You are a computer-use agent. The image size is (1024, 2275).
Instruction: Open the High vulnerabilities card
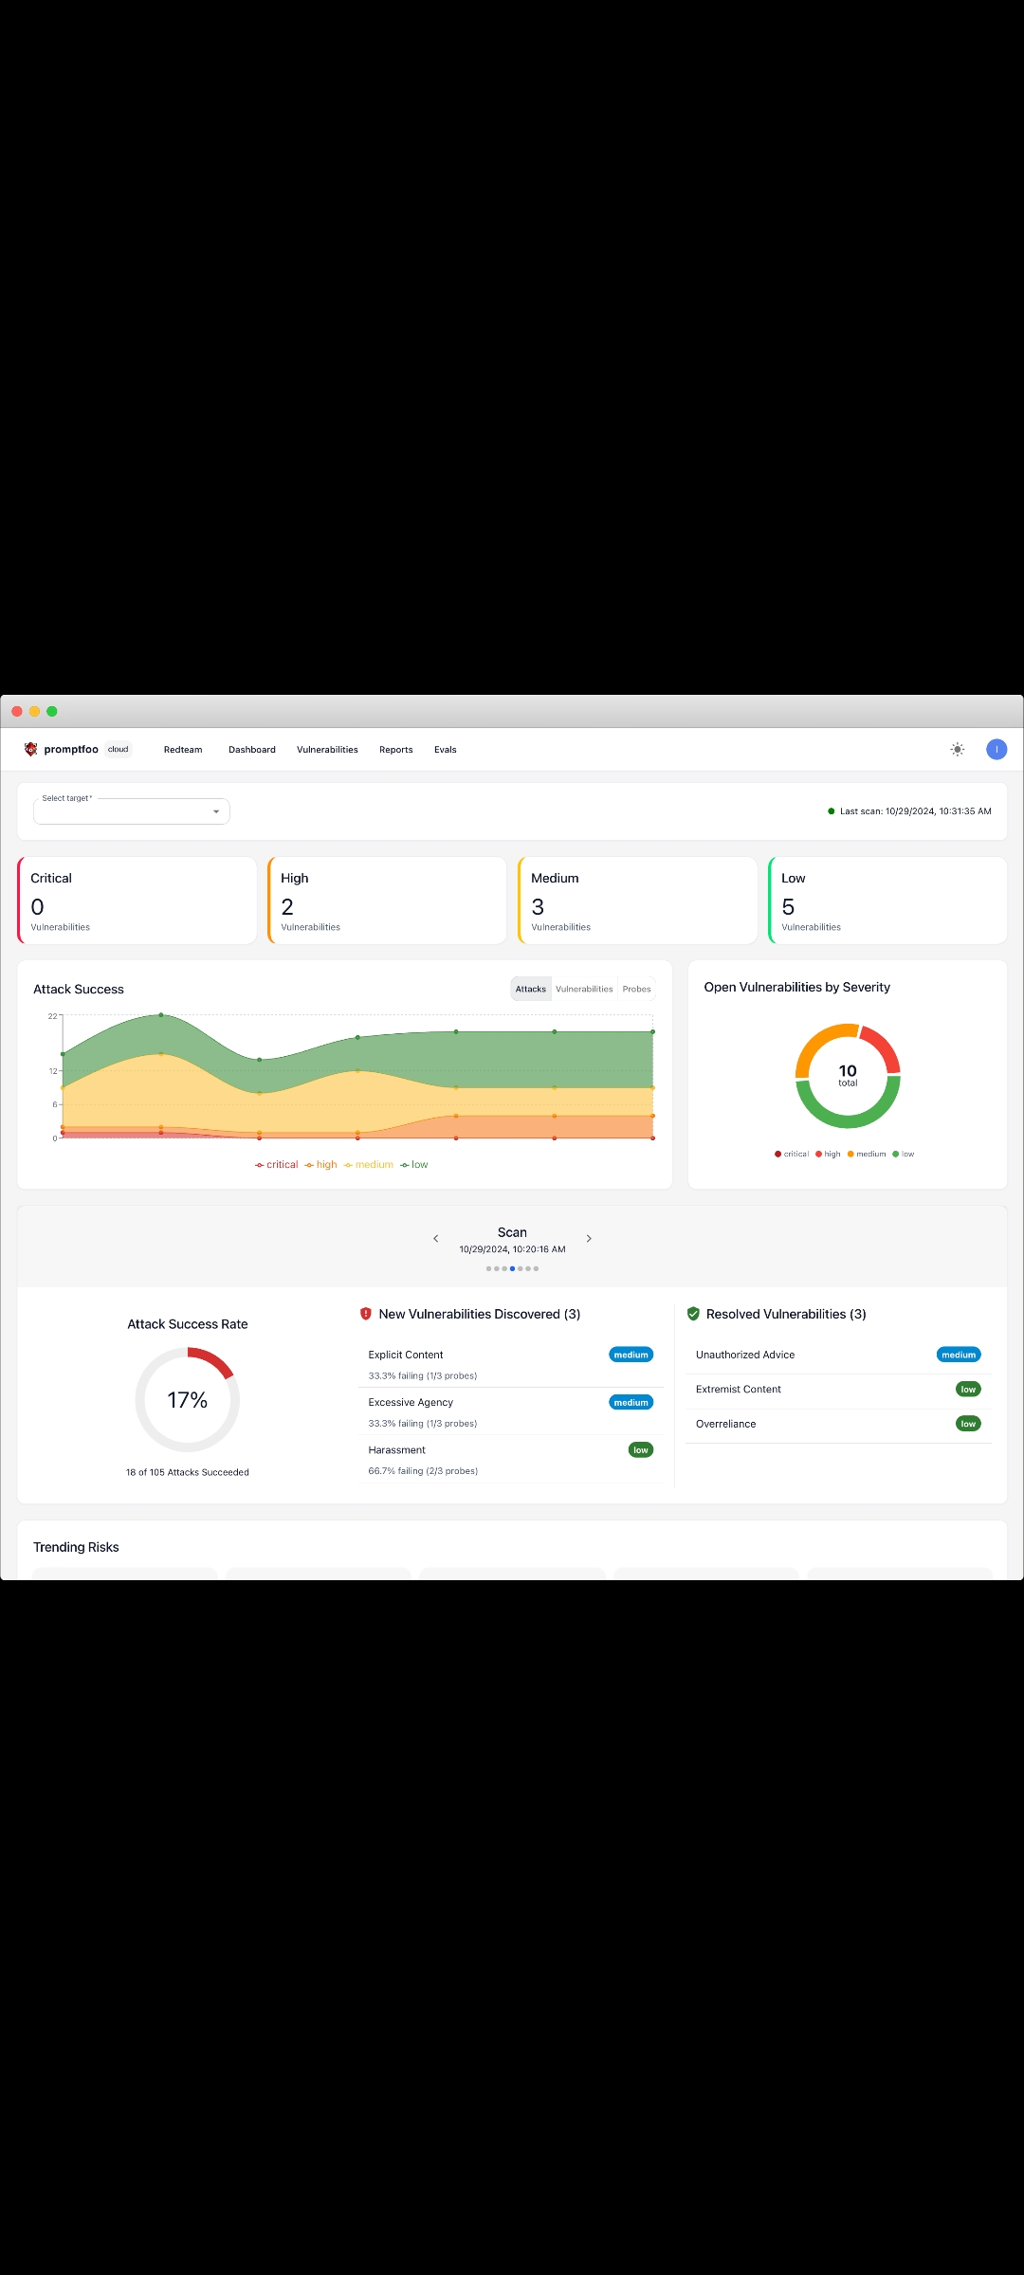click(x=387, y=901)
